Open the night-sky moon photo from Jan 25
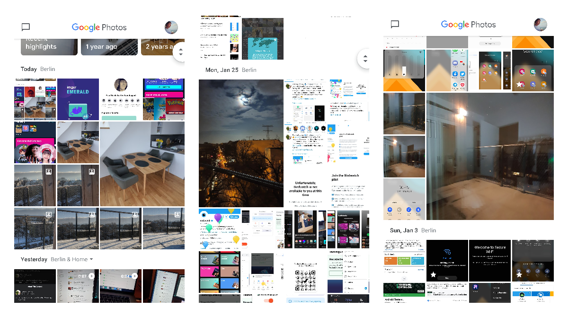The width and height of the screenshot is (568, 317). tap(241, 143)
